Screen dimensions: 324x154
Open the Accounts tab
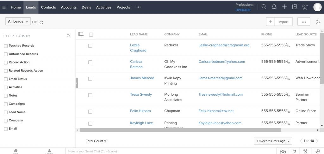(69, 7)
